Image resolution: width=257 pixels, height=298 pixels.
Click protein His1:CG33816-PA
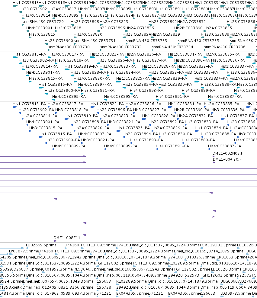tap(55, 134)
